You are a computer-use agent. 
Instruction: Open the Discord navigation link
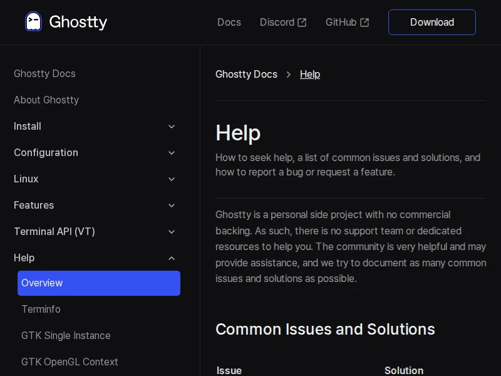(277, 23)
